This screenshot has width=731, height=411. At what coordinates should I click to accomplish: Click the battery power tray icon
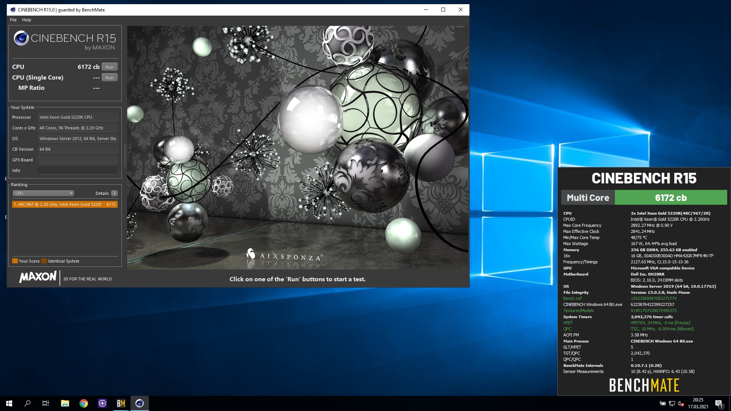(663, 403)
